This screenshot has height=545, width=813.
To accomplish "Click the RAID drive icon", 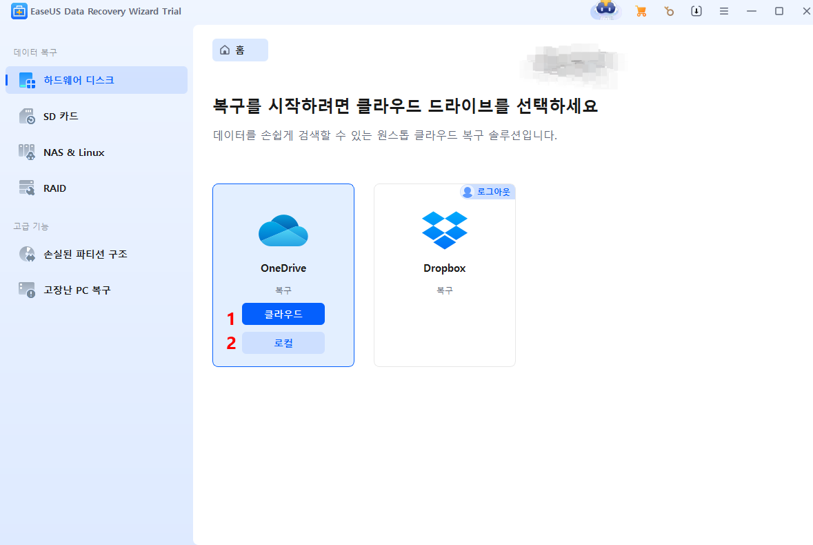I will (27, 188).
